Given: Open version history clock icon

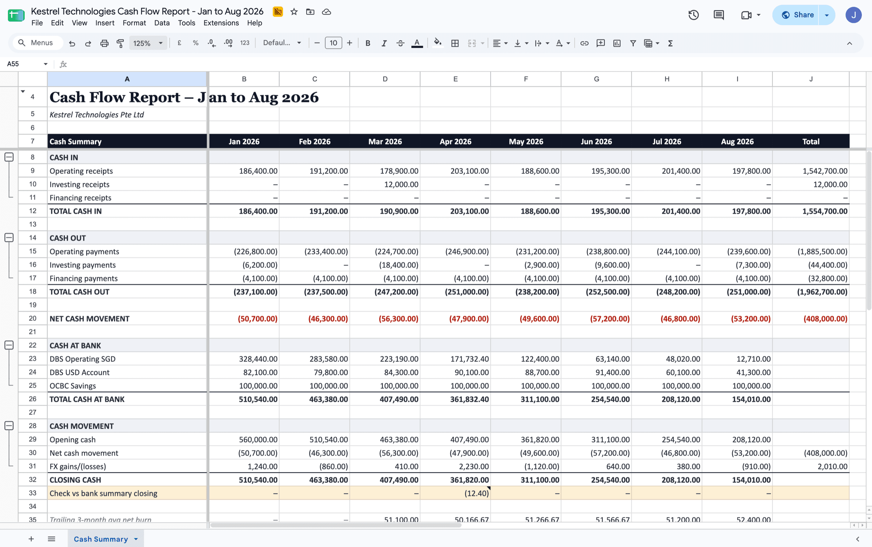Looking at the screenshot, I should coord(694,15).
